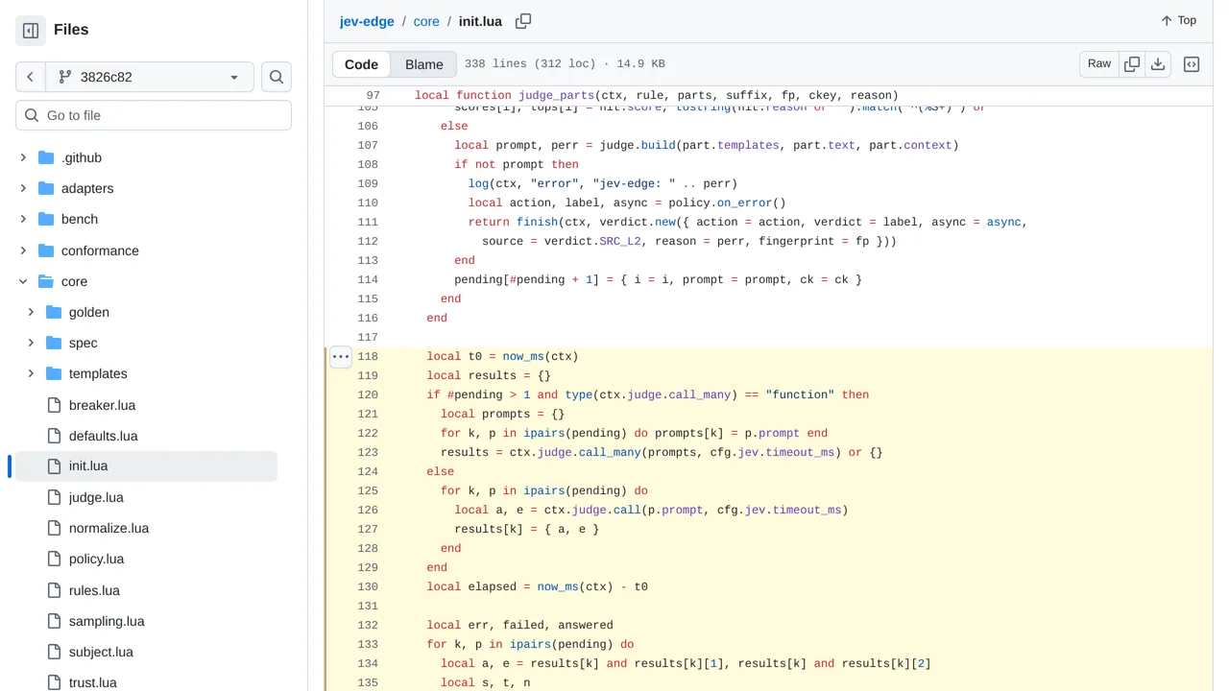Expand the golden folder chevron
The width and height of the screenshot is (1229, 691).
tap(31, 312)
